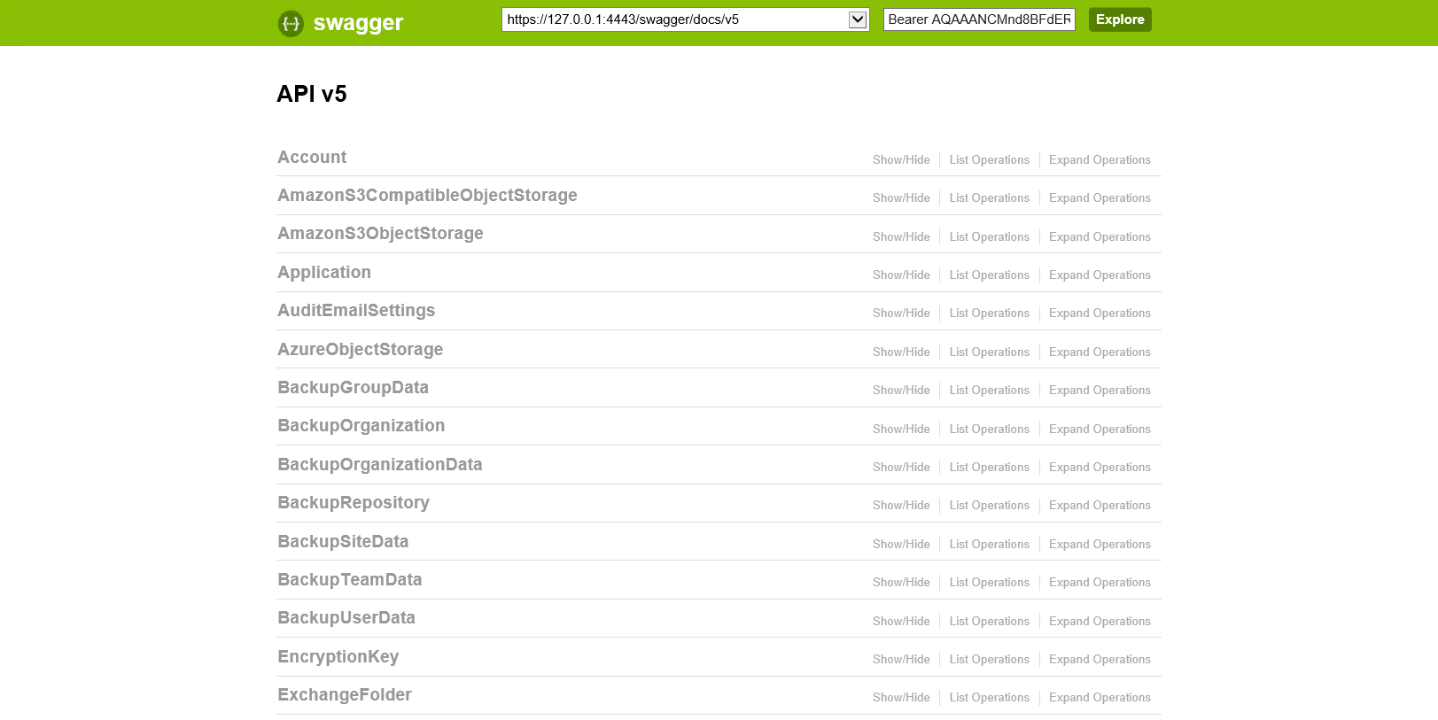
Task: Expand Operations for BackupOrganizationData
Action: [1100, 468]
